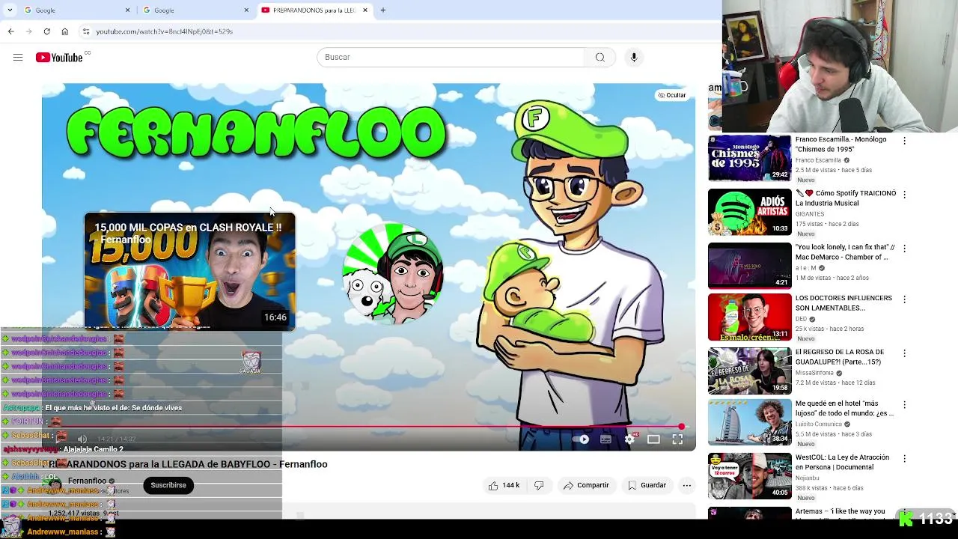The image size is (958, 539).
Task: Close the second Google tab
Action: click(x=246, y=10)
